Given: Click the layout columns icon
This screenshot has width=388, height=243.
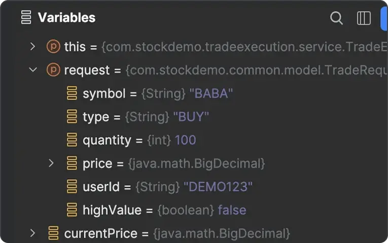Looking at the screenshot, I should [364, 18].
